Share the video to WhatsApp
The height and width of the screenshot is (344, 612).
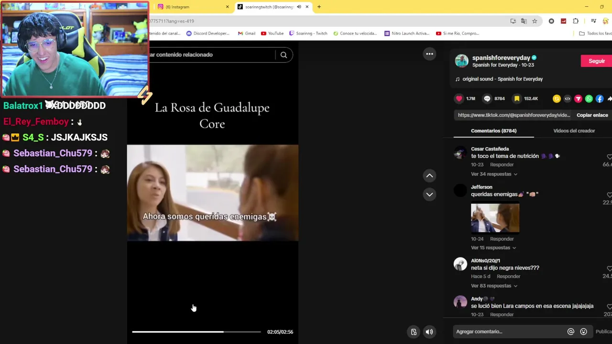589,98
